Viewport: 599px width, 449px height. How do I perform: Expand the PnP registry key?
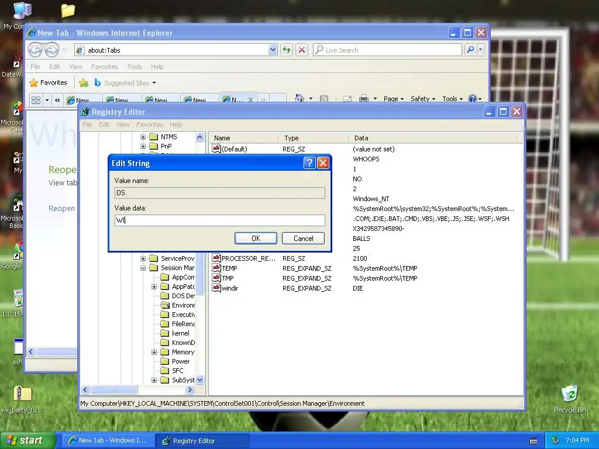(x=143, y=146)
